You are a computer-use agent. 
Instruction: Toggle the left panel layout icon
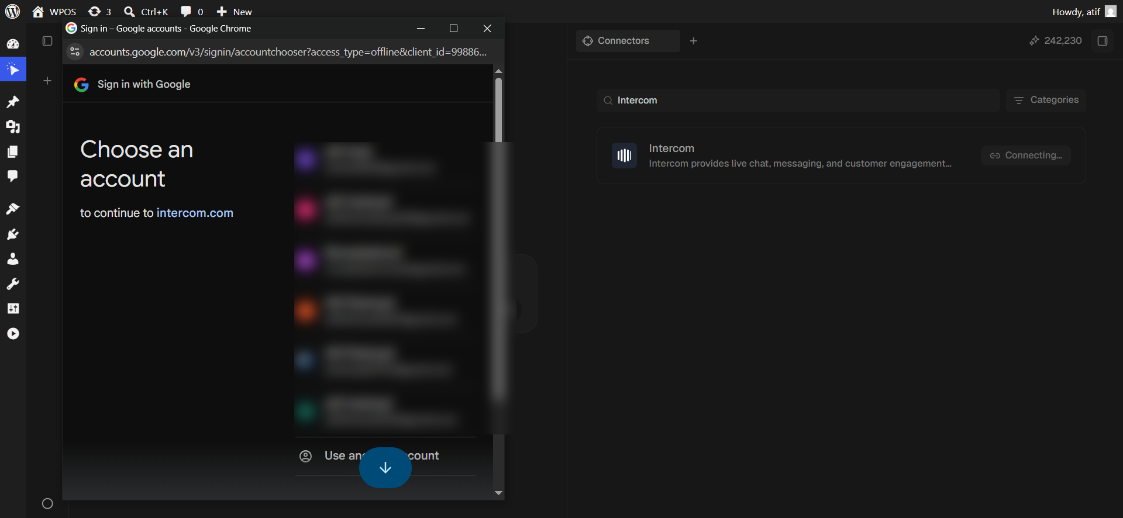(47, 41)
